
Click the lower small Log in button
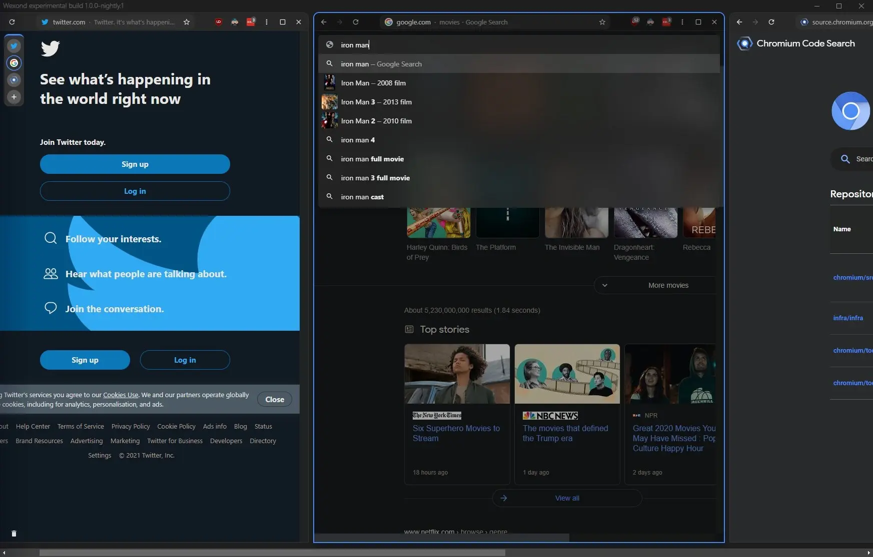click(185, 360)
